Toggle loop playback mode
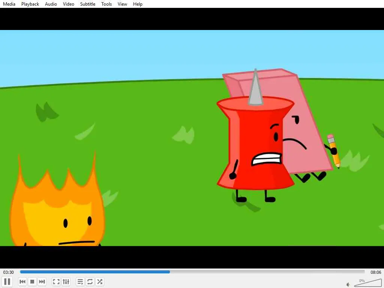 [x=90, y=282]
